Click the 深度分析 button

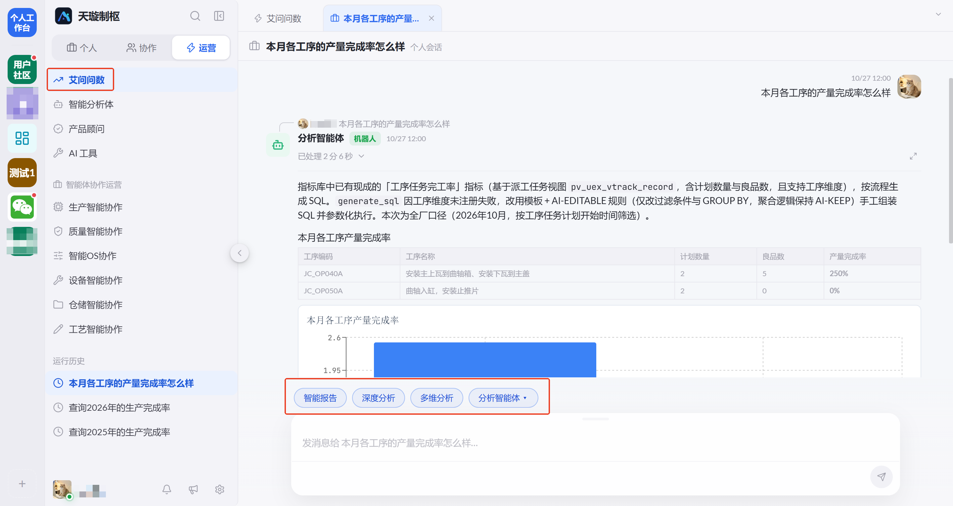click(378, 398)
